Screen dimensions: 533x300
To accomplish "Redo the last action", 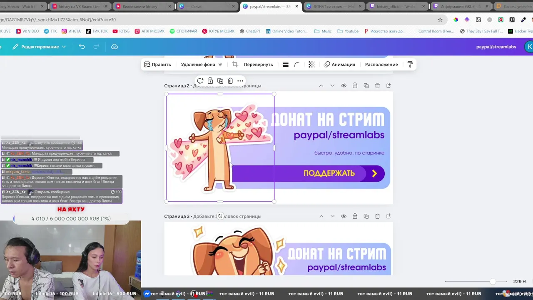I will click(96, 47).
